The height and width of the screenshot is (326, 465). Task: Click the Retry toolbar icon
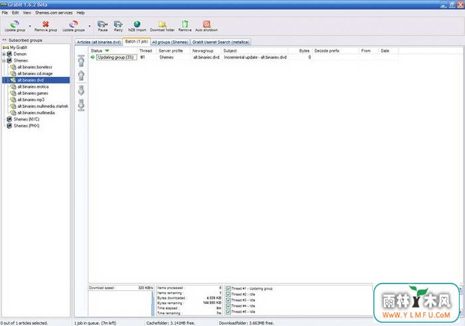118,24
